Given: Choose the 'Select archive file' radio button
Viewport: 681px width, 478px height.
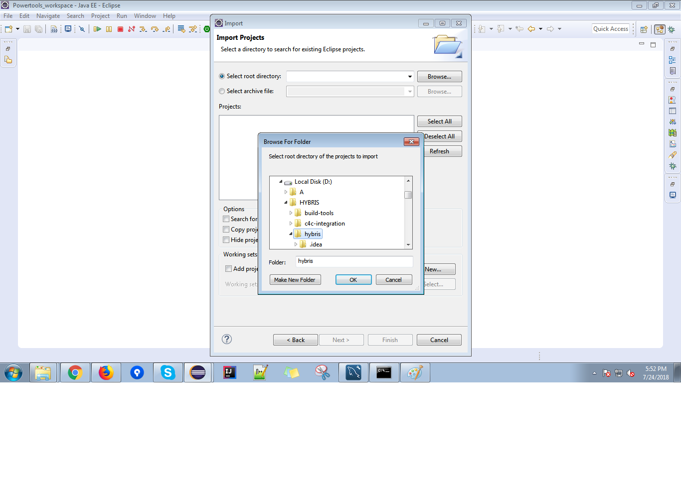Looking at the screenshot, I should click(221, 91).
